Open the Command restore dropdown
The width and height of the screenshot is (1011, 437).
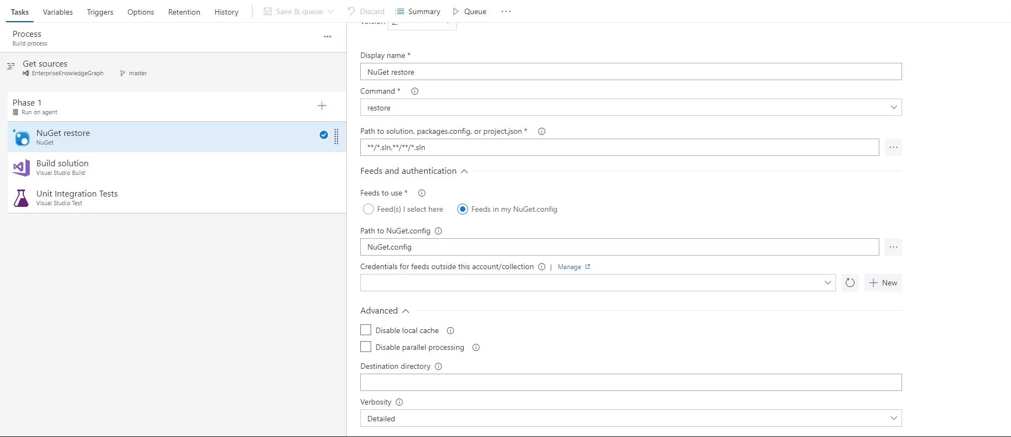pyautogui.click(x=631, y=108)
